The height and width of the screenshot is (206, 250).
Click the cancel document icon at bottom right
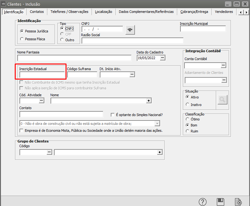click(238, 202)
